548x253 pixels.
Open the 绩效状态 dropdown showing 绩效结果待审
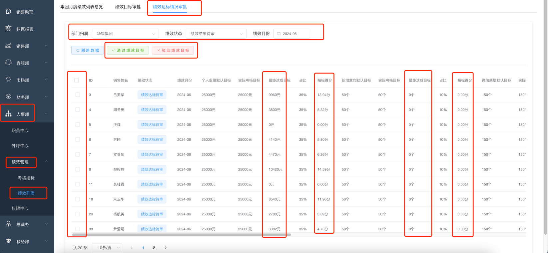pos(216,34)
